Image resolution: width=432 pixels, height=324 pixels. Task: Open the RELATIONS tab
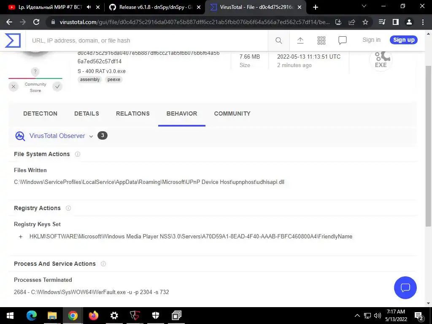[133, 113]
